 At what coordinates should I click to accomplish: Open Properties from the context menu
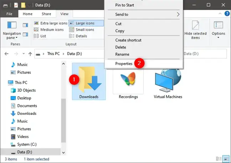(x=144, y=63)
